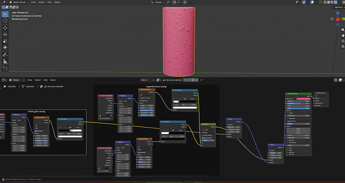Open 3D viewport View menu
This screenshot has height=183, width=345.
pos(33,2)
